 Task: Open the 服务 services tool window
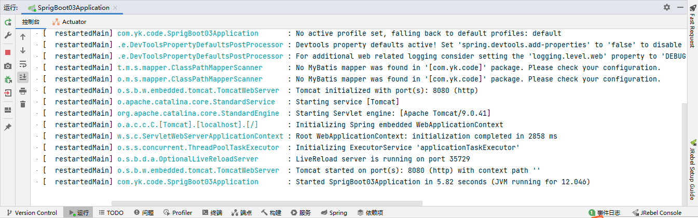[x=301, y=213]
